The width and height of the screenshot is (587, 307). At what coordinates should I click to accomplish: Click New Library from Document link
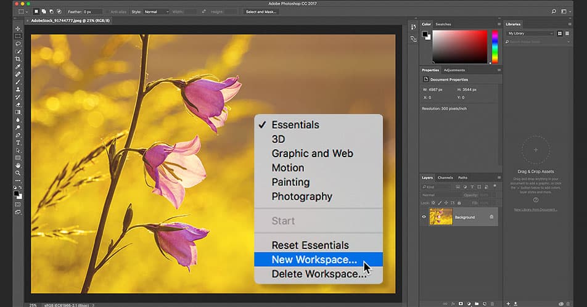coord(535,210)
